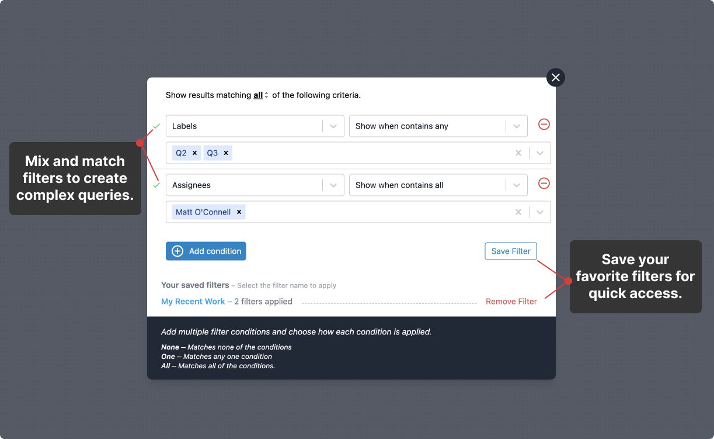Viewport: 714px width, 439px height.
Task: Clear all selected label values
Action: pos(518,153)
